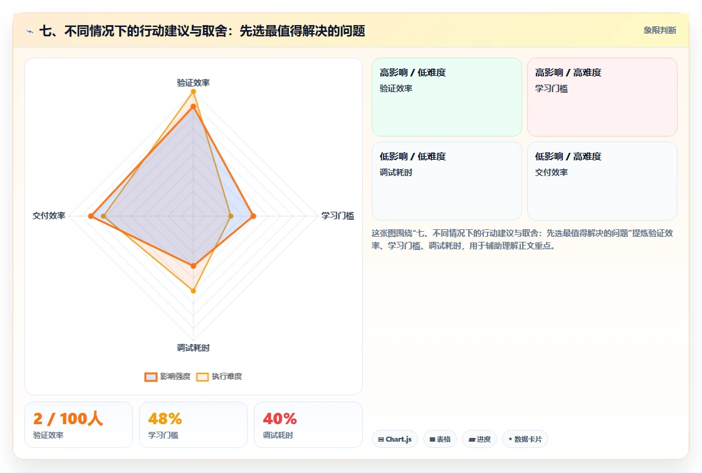Select the 高影响 / 低难度 quadrant card
This screenshot has height=473, width=702.
click(x=447, y=97)
